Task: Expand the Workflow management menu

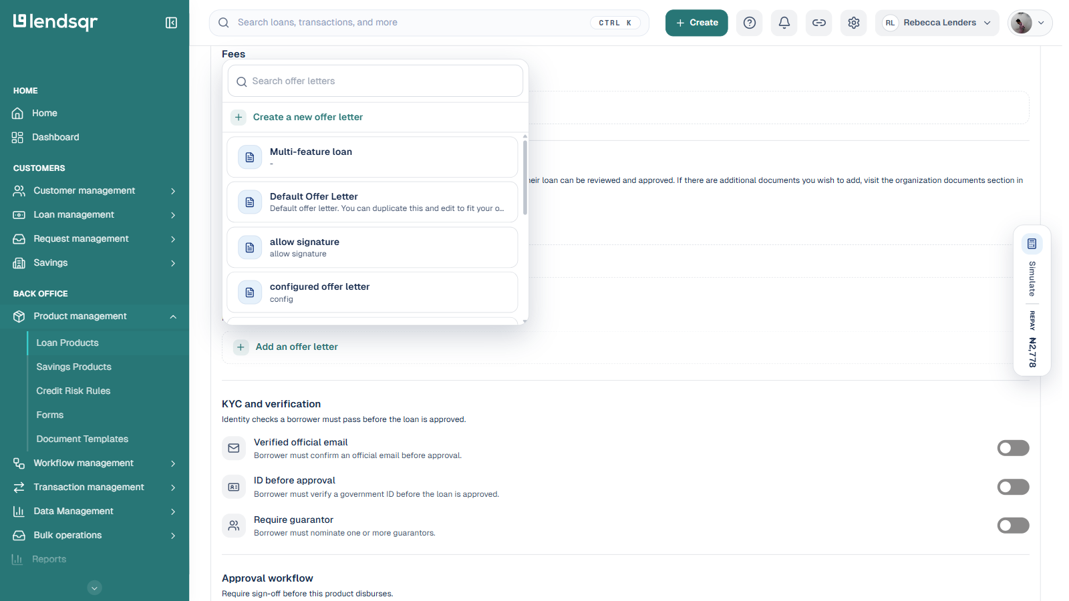Action: [x=94, y=463]
